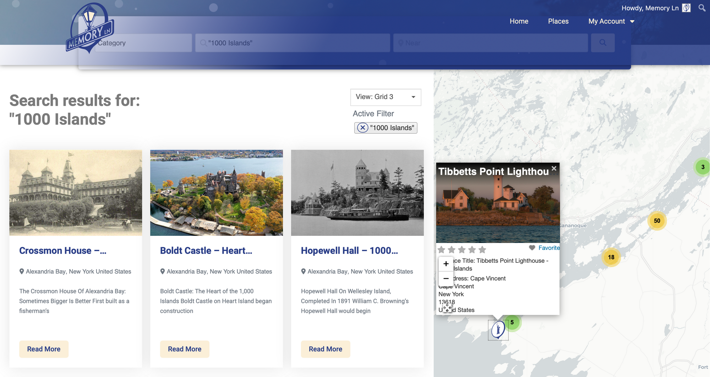Click Read More on Hopewell Hall card
The width and height of the screenshot is (710, 377).
point(326,349)
